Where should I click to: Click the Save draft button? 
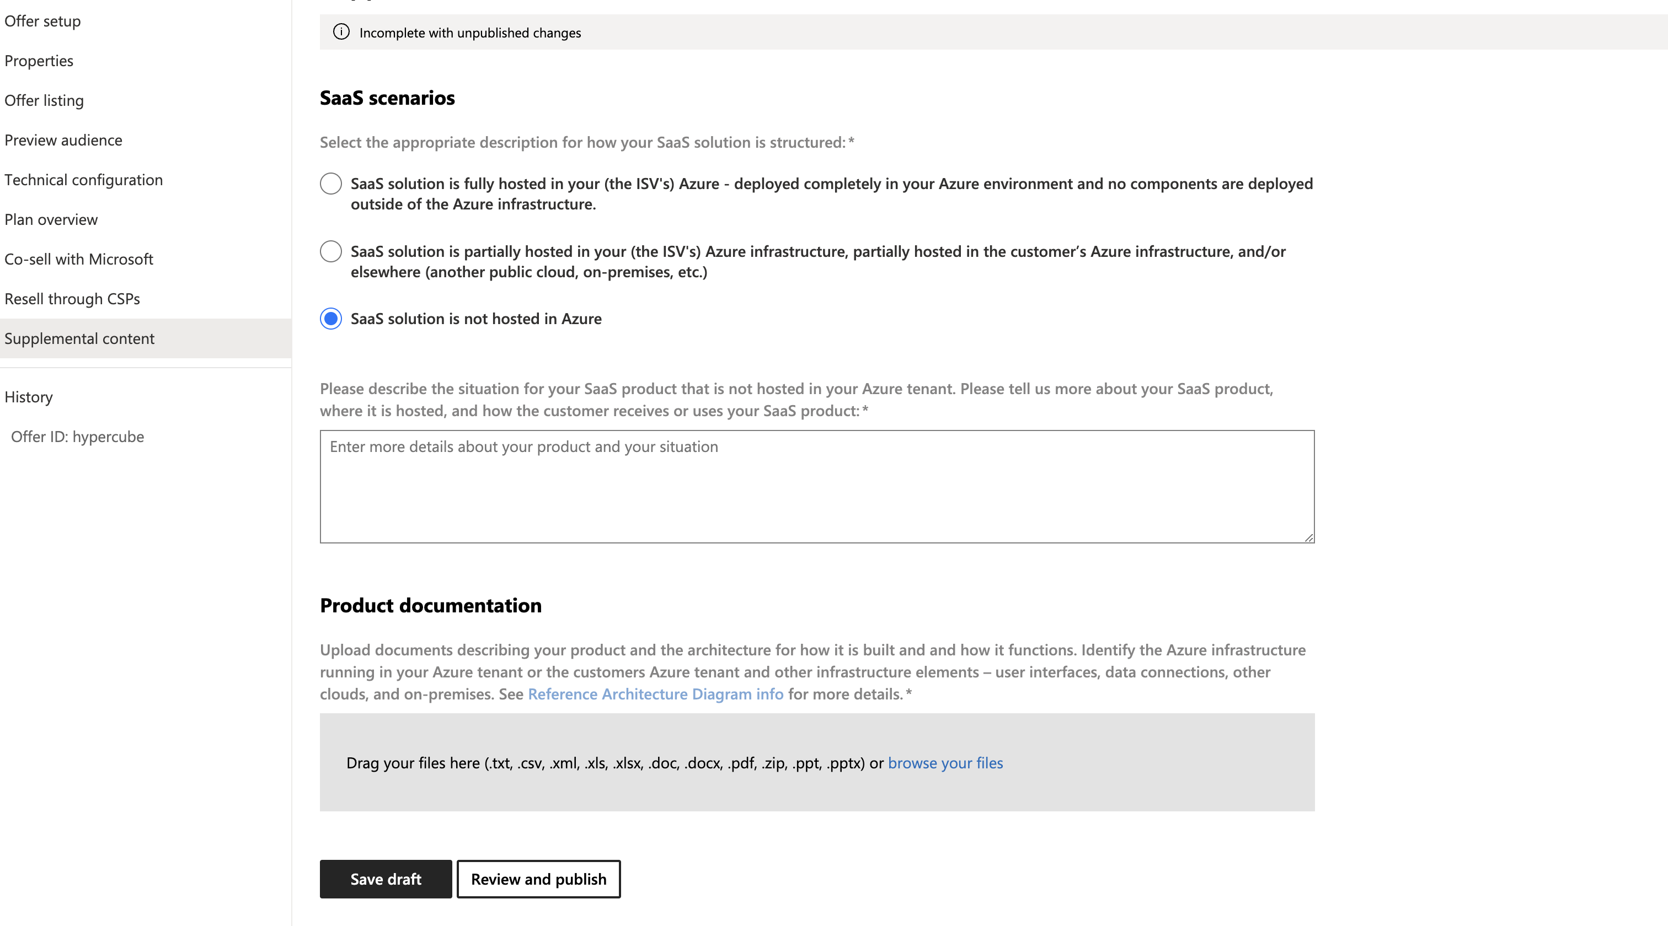[386, 879]
